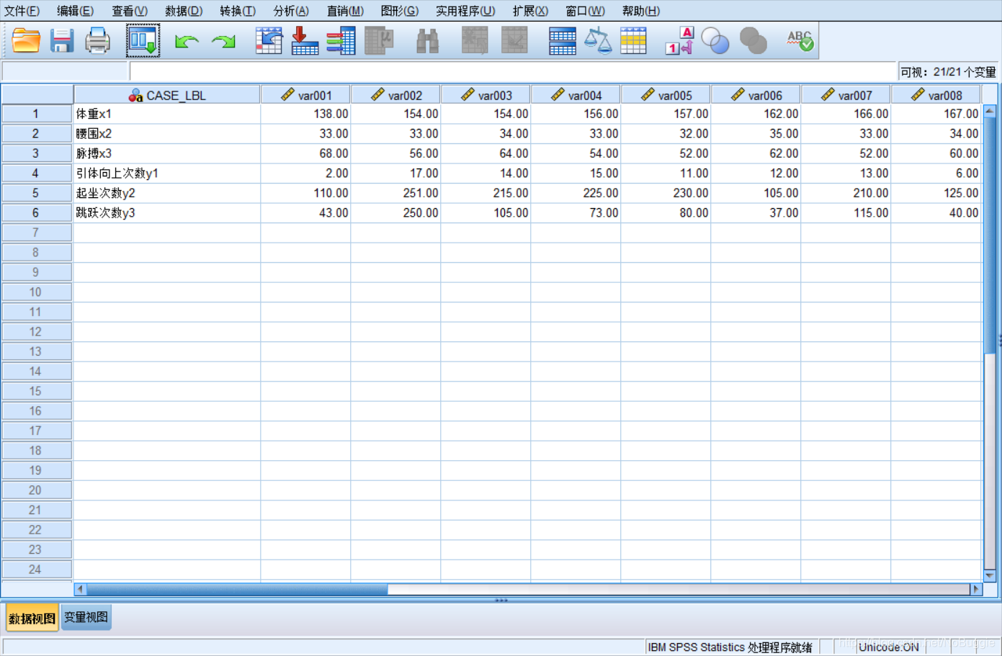Select cases toolbar icon
The image size is (1002, 656).
[x=633, y=41]
